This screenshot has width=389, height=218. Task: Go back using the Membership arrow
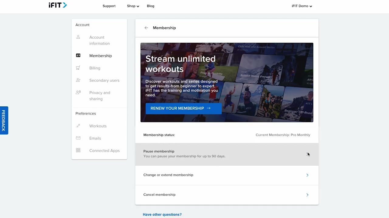[146, 28]
